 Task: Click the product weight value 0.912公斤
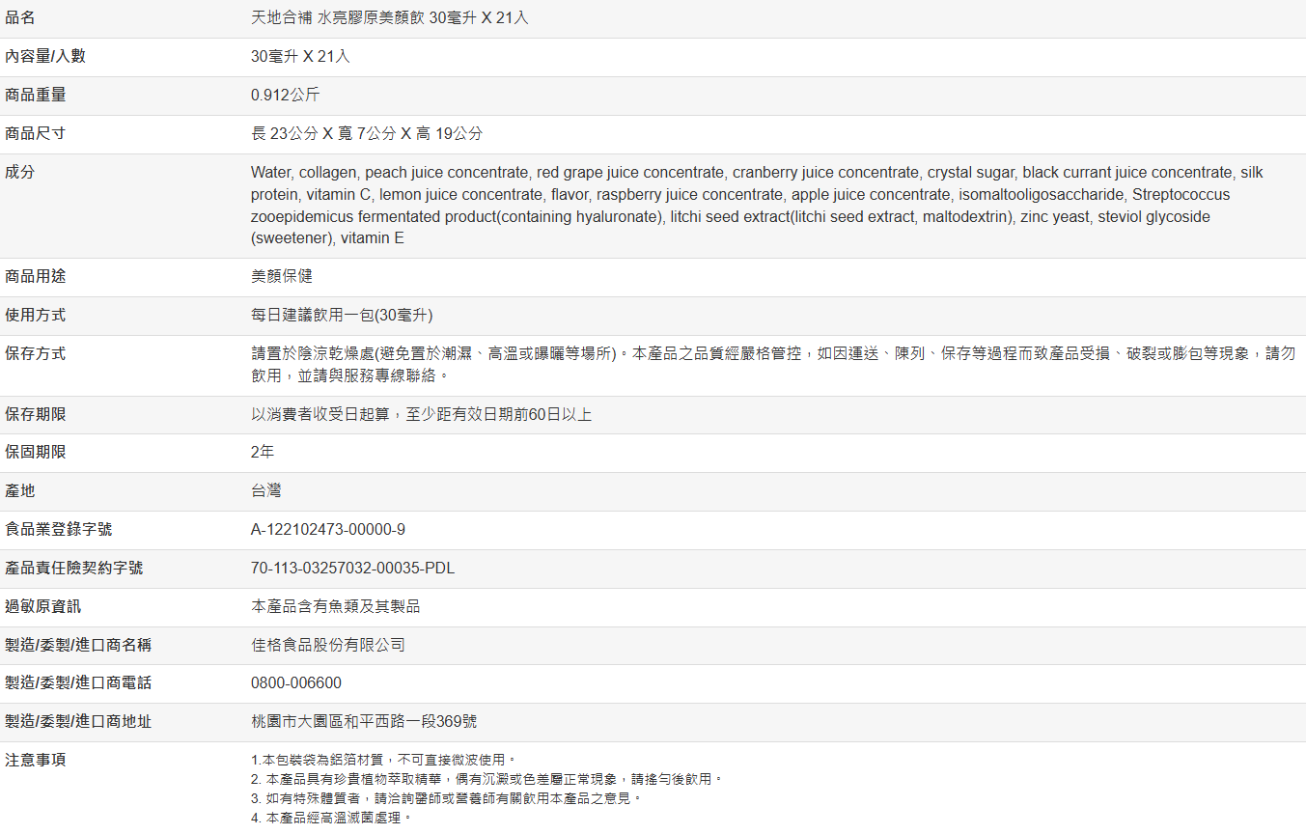(x=285, y=96)
